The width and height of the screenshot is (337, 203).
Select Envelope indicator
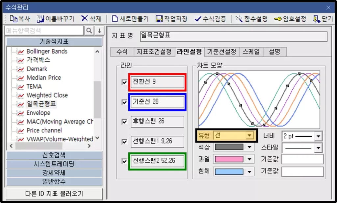pyautogui.click(x=39, y=113)
